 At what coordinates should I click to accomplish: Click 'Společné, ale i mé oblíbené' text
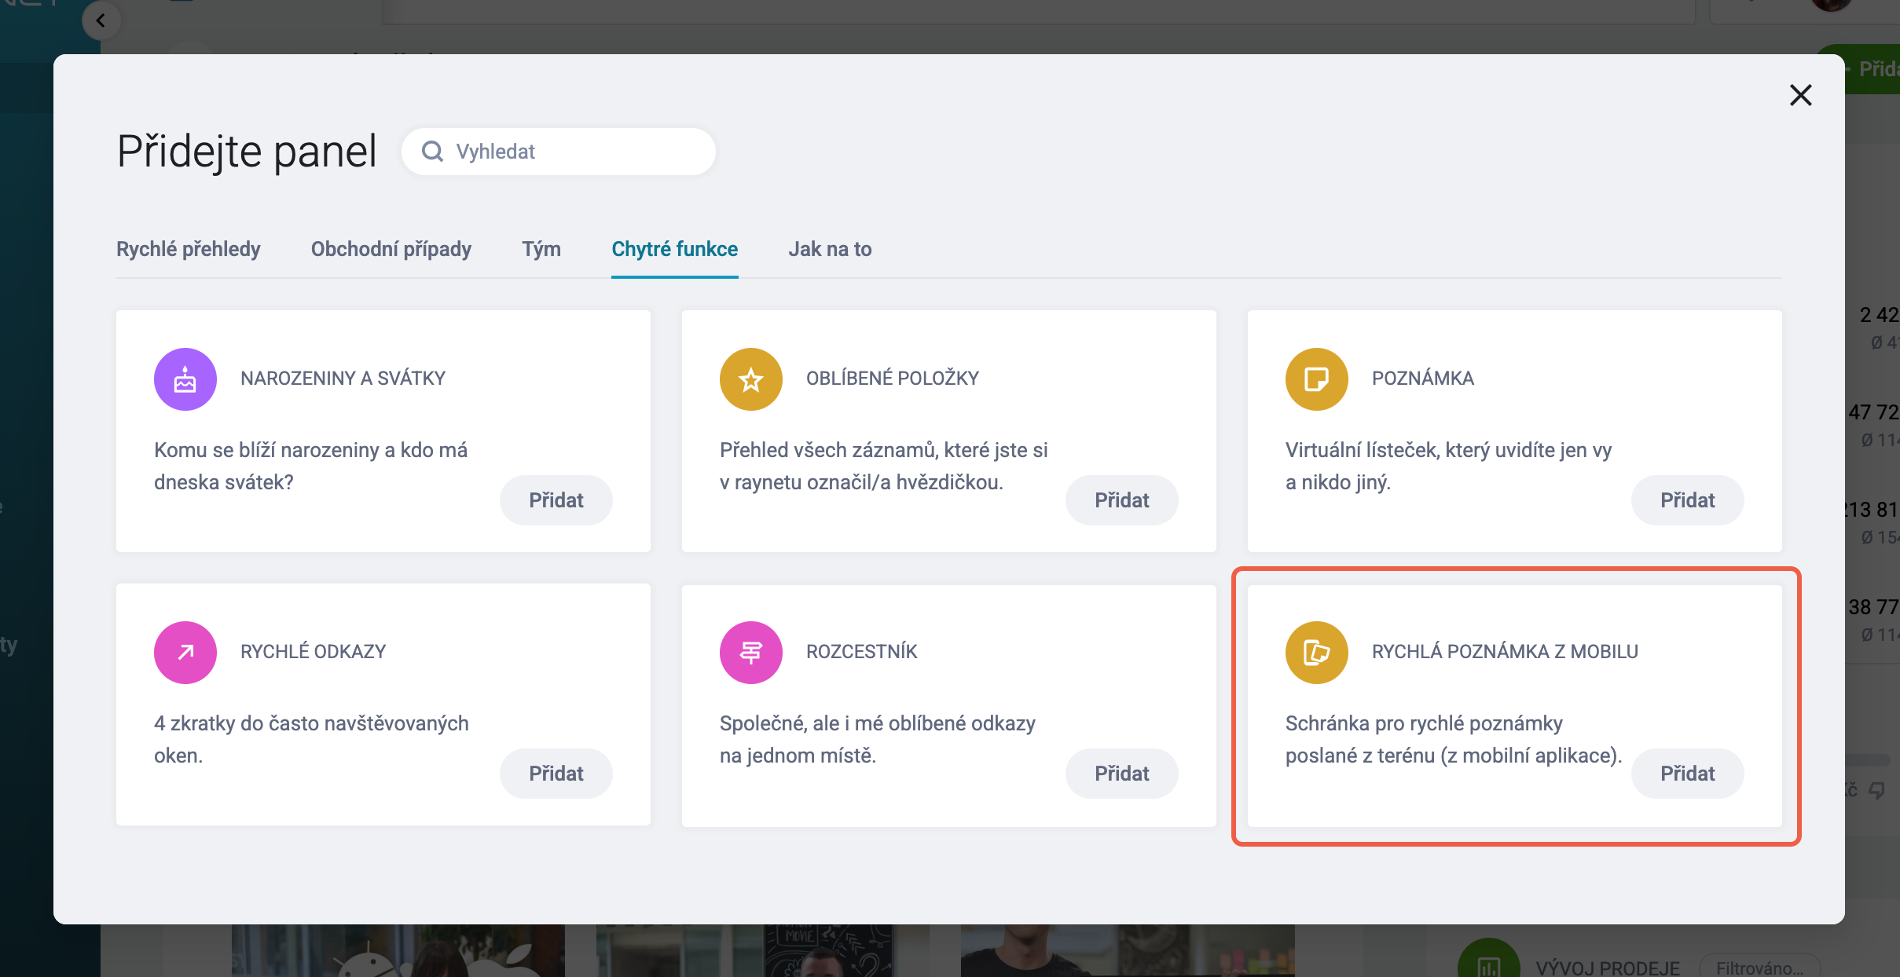pos(878,739)
